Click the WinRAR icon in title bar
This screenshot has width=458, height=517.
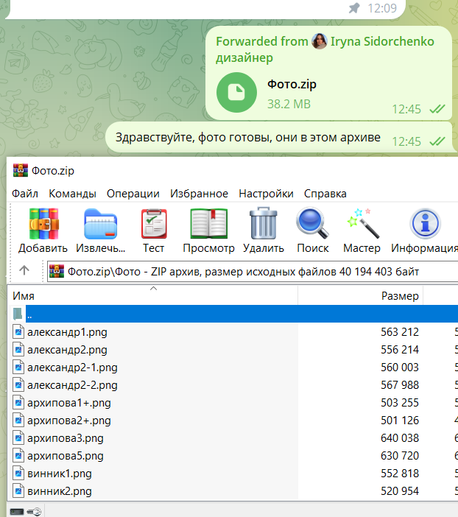(21, 170)
